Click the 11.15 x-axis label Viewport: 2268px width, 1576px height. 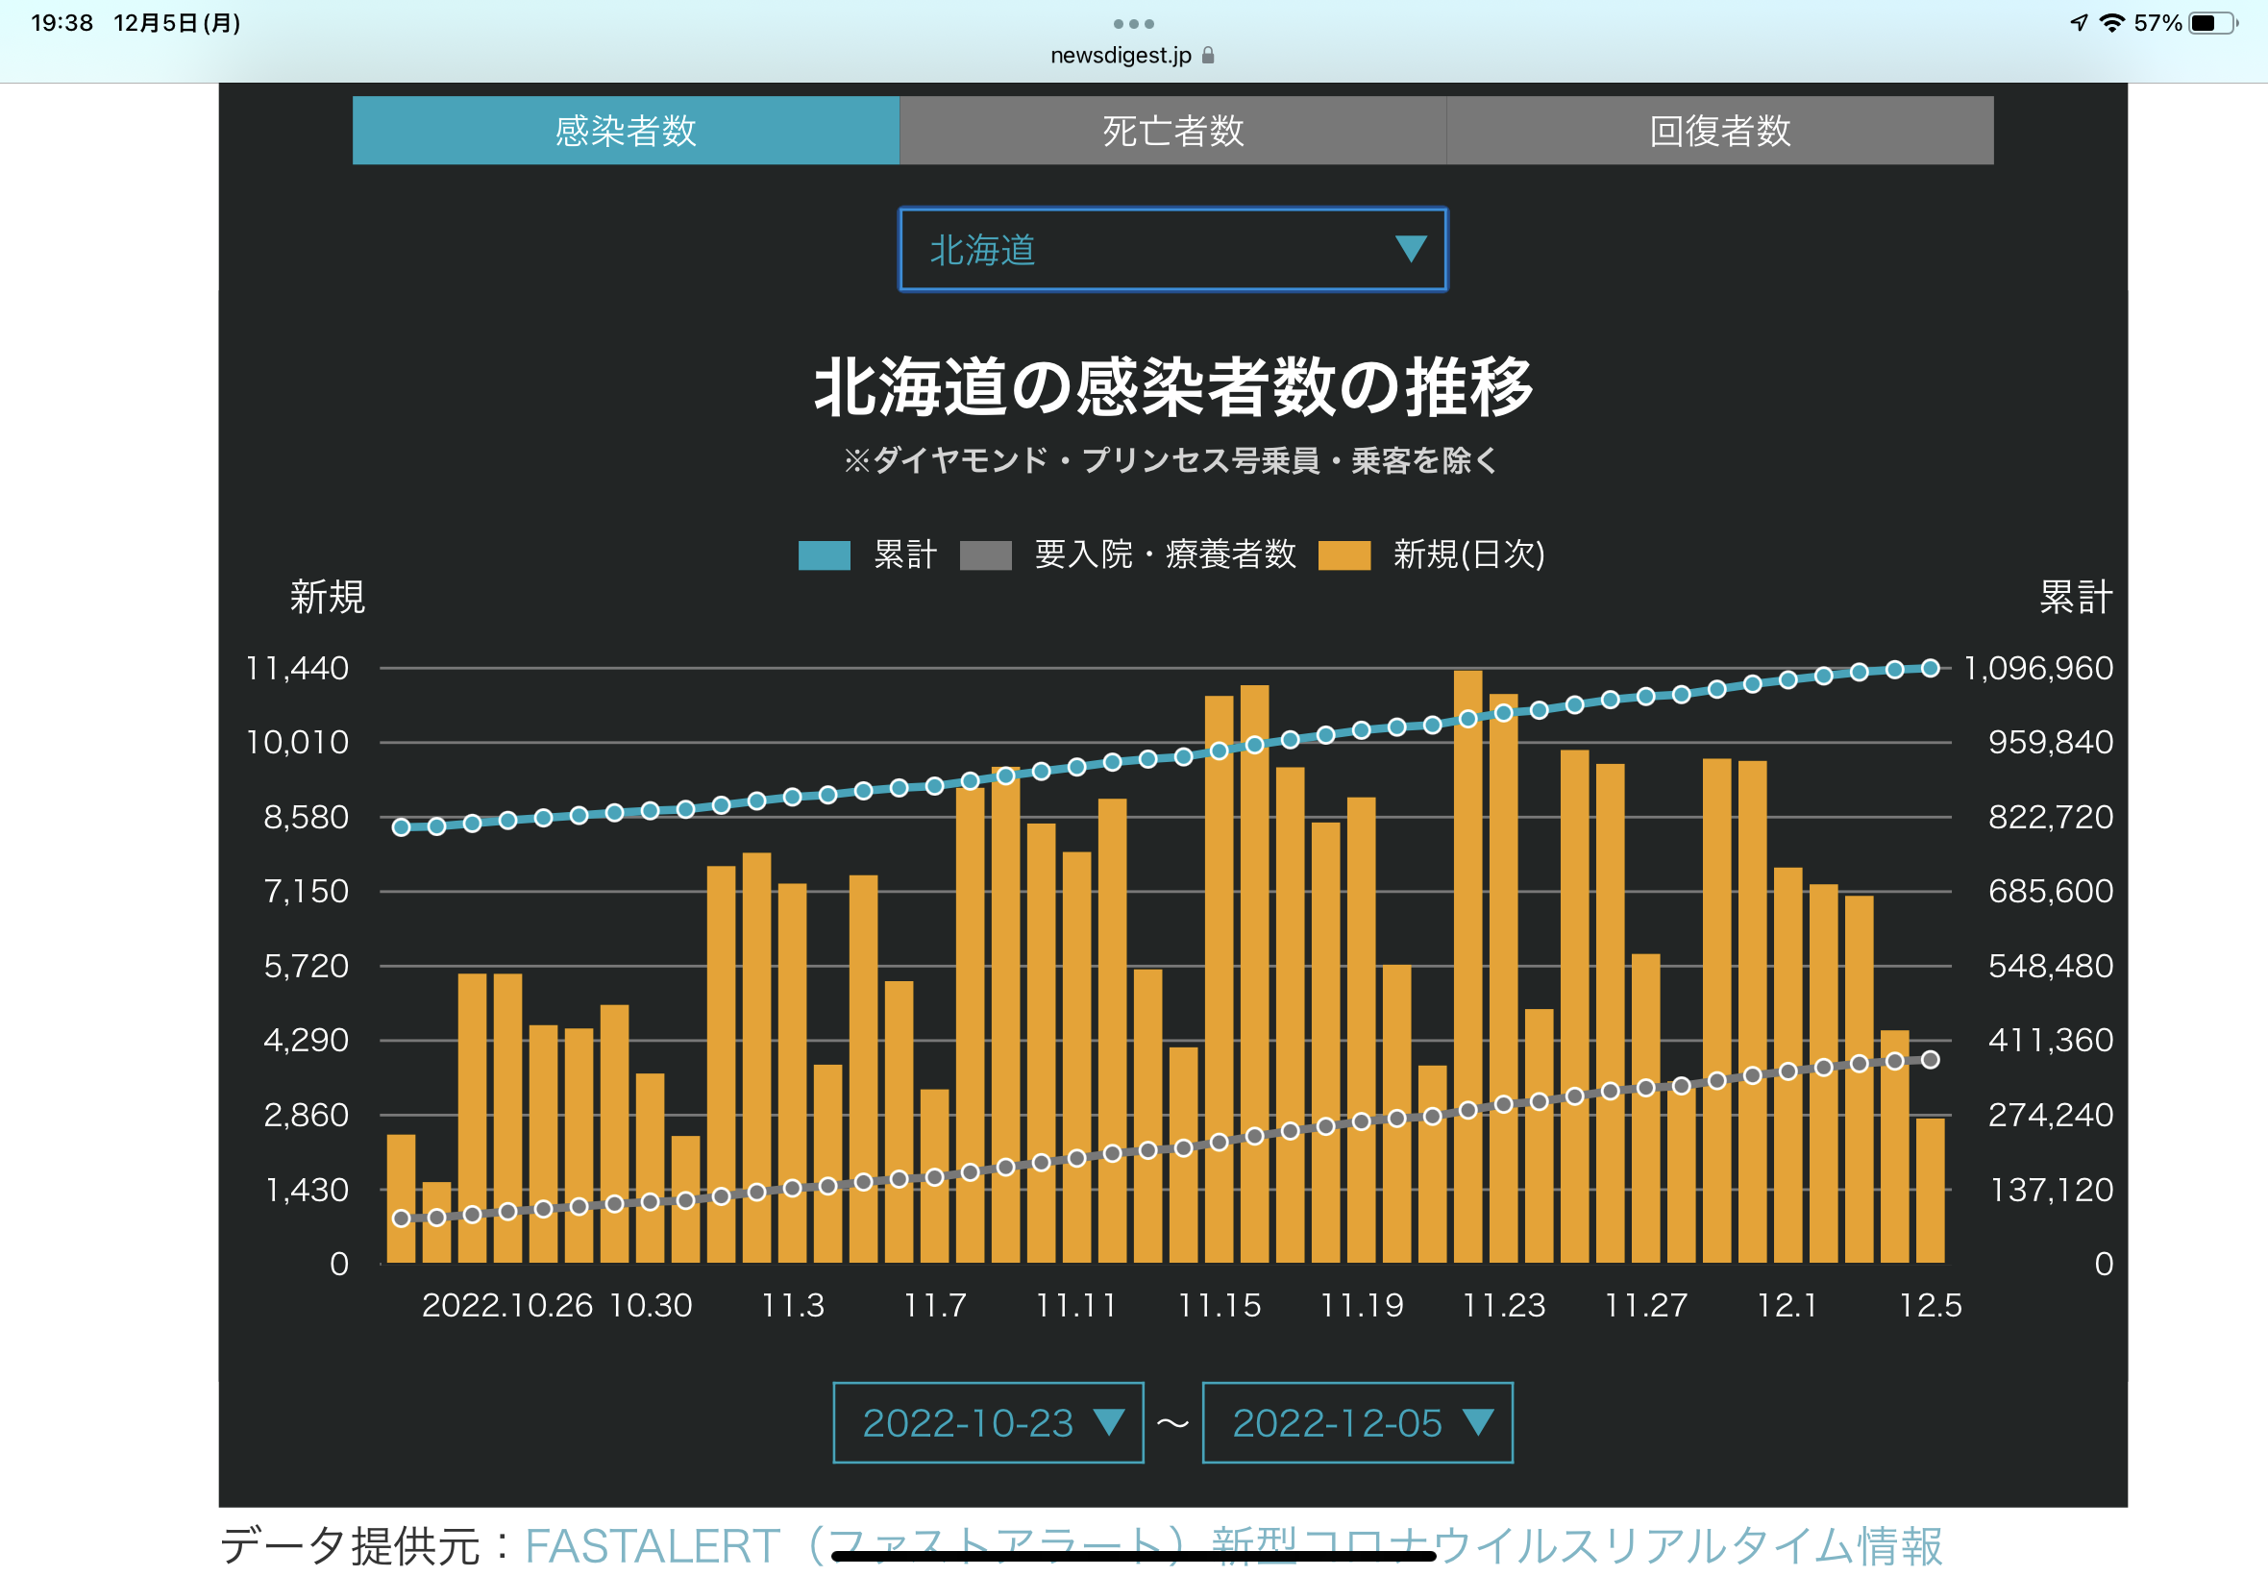pyautogui.click(x=1220, y=1305)
